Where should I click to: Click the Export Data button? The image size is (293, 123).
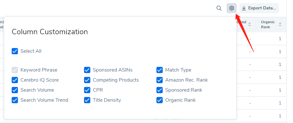point(259,8)
